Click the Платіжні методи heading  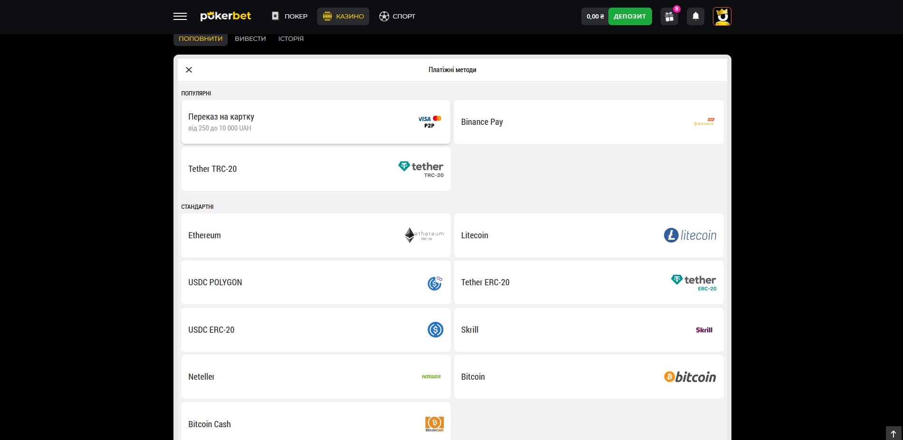pos(452,70)
